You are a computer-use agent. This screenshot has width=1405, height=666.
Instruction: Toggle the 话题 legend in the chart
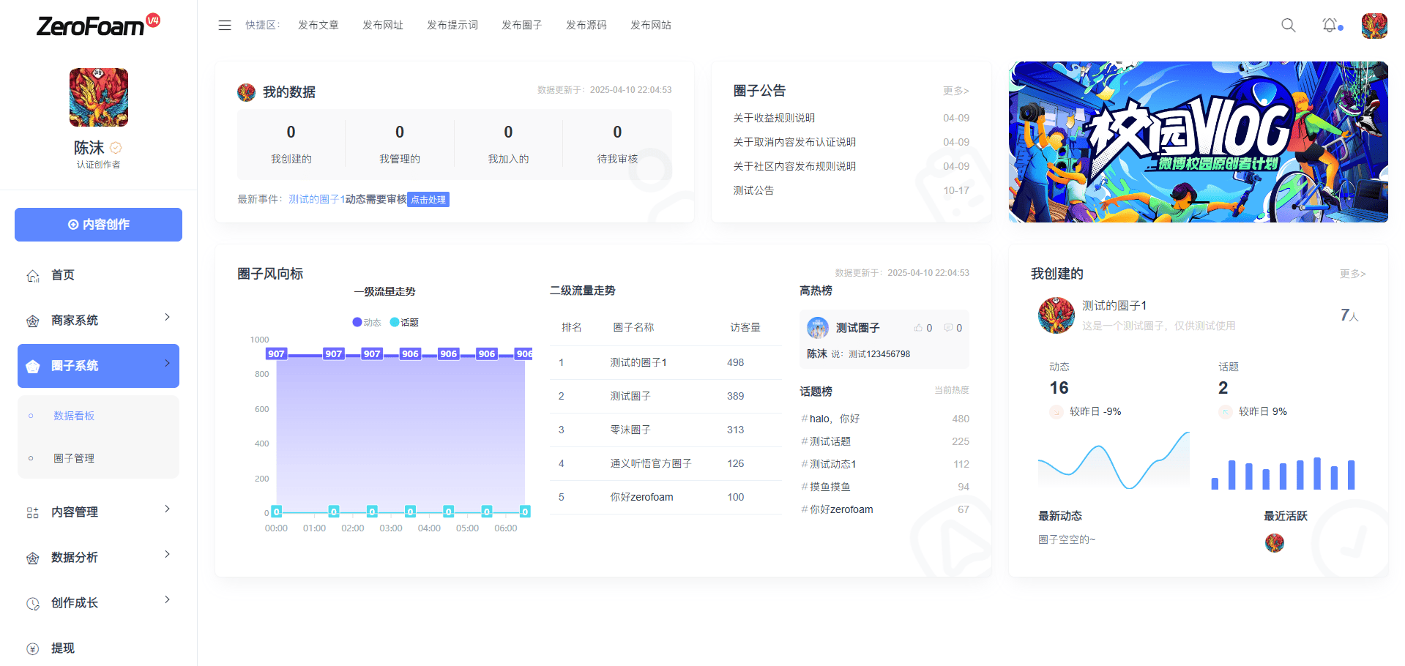pyautogui.click(x=405, y=322)
